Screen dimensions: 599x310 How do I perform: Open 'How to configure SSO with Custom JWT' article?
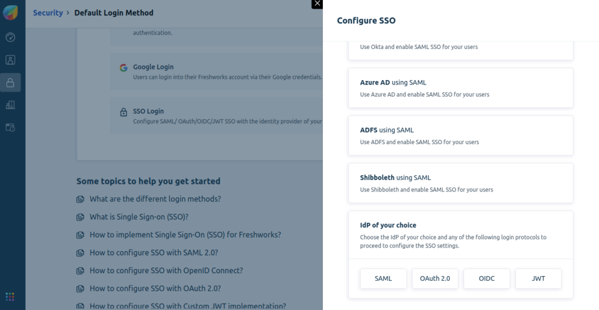pos(188,306)
